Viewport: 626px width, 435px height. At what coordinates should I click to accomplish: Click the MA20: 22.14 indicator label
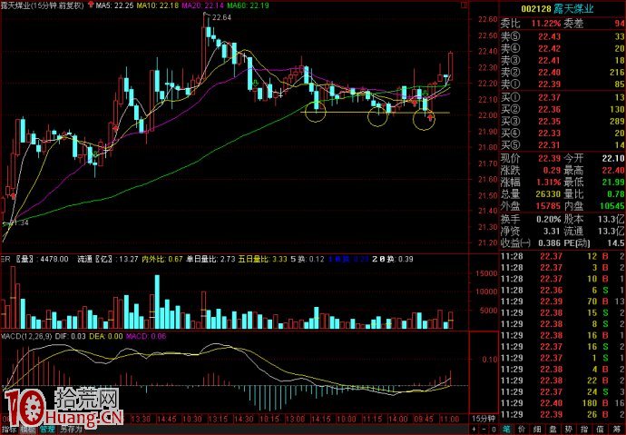(203, 5)
